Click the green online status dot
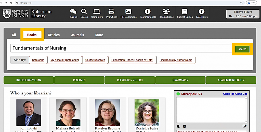Viewport: 261px width, 132px height. (178, 94)
